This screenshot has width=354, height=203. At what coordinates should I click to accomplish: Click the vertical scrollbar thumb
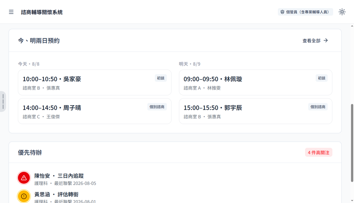coord(352,143)
